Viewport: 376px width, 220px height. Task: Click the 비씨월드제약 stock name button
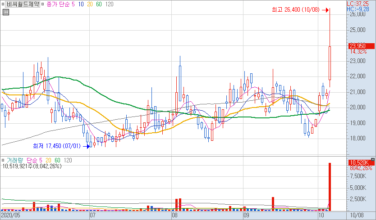(23, 4)
